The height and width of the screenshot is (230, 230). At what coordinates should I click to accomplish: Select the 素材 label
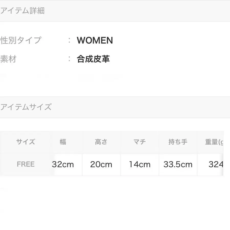[x=8, y=59]
